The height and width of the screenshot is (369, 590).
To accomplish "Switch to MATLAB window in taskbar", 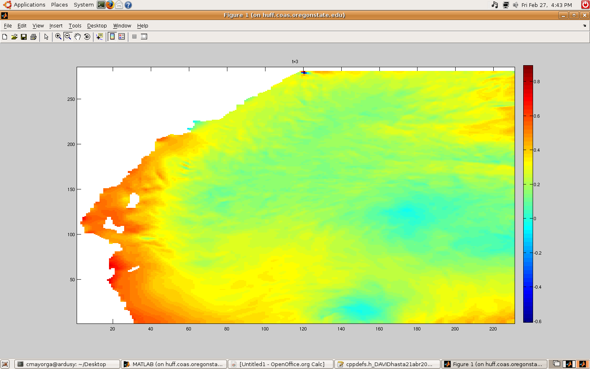I will coord(174,364).
